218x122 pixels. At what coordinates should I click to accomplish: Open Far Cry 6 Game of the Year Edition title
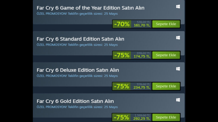click(x=90, y=8)
